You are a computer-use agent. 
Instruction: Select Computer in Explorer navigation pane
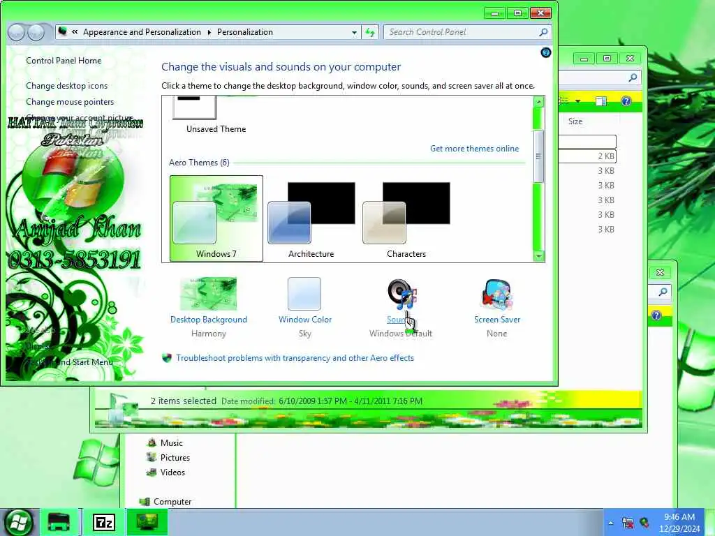(165, 501)
